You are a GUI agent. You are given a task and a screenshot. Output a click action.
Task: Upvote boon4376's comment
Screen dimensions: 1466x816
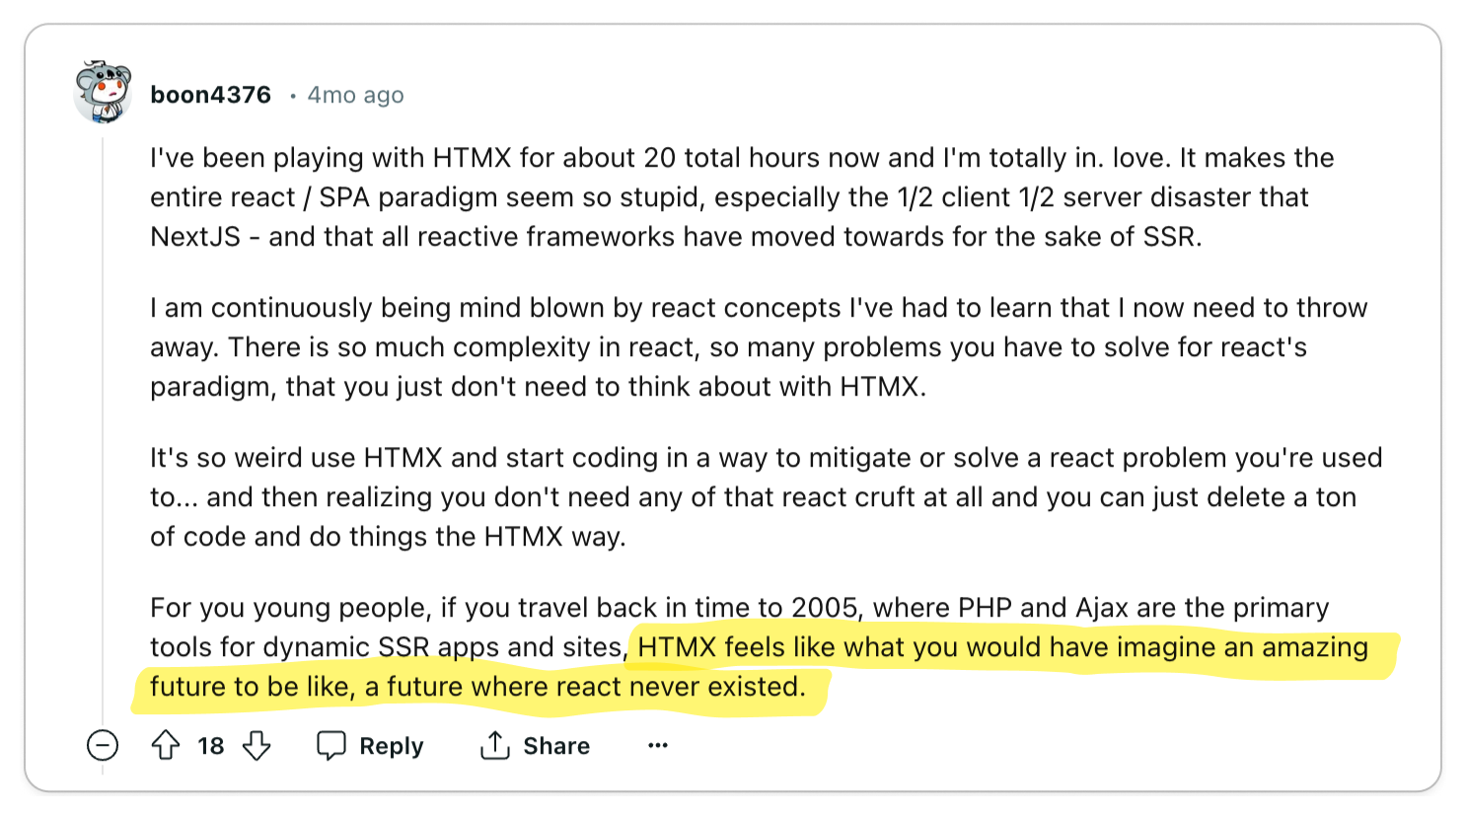point(166,745)
